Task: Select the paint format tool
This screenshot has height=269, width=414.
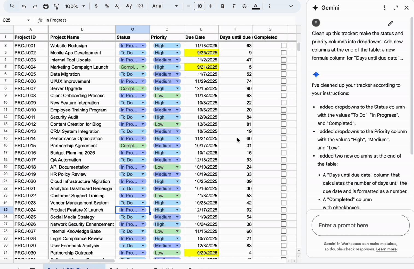Action: click(x=57, y=6)
